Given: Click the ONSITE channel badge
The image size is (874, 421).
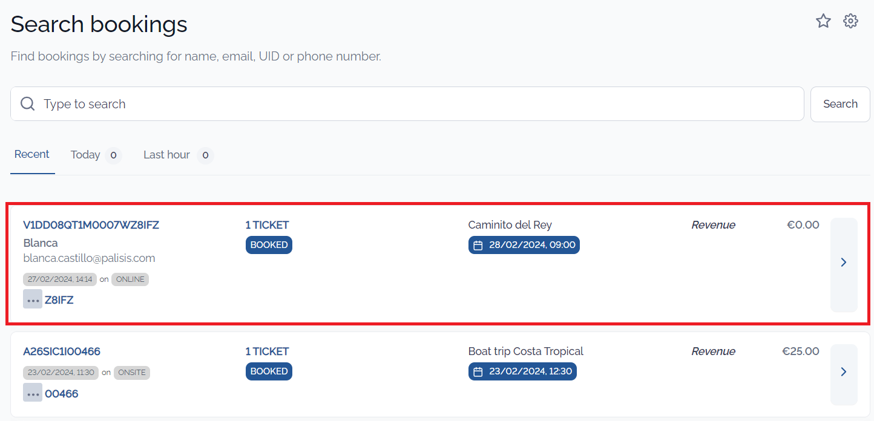Looking at the screenshot, I should (132, 373).
